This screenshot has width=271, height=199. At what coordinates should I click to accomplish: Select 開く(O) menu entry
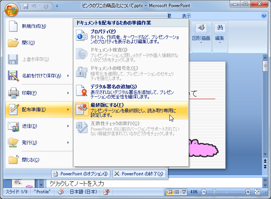tap(39, 42)
